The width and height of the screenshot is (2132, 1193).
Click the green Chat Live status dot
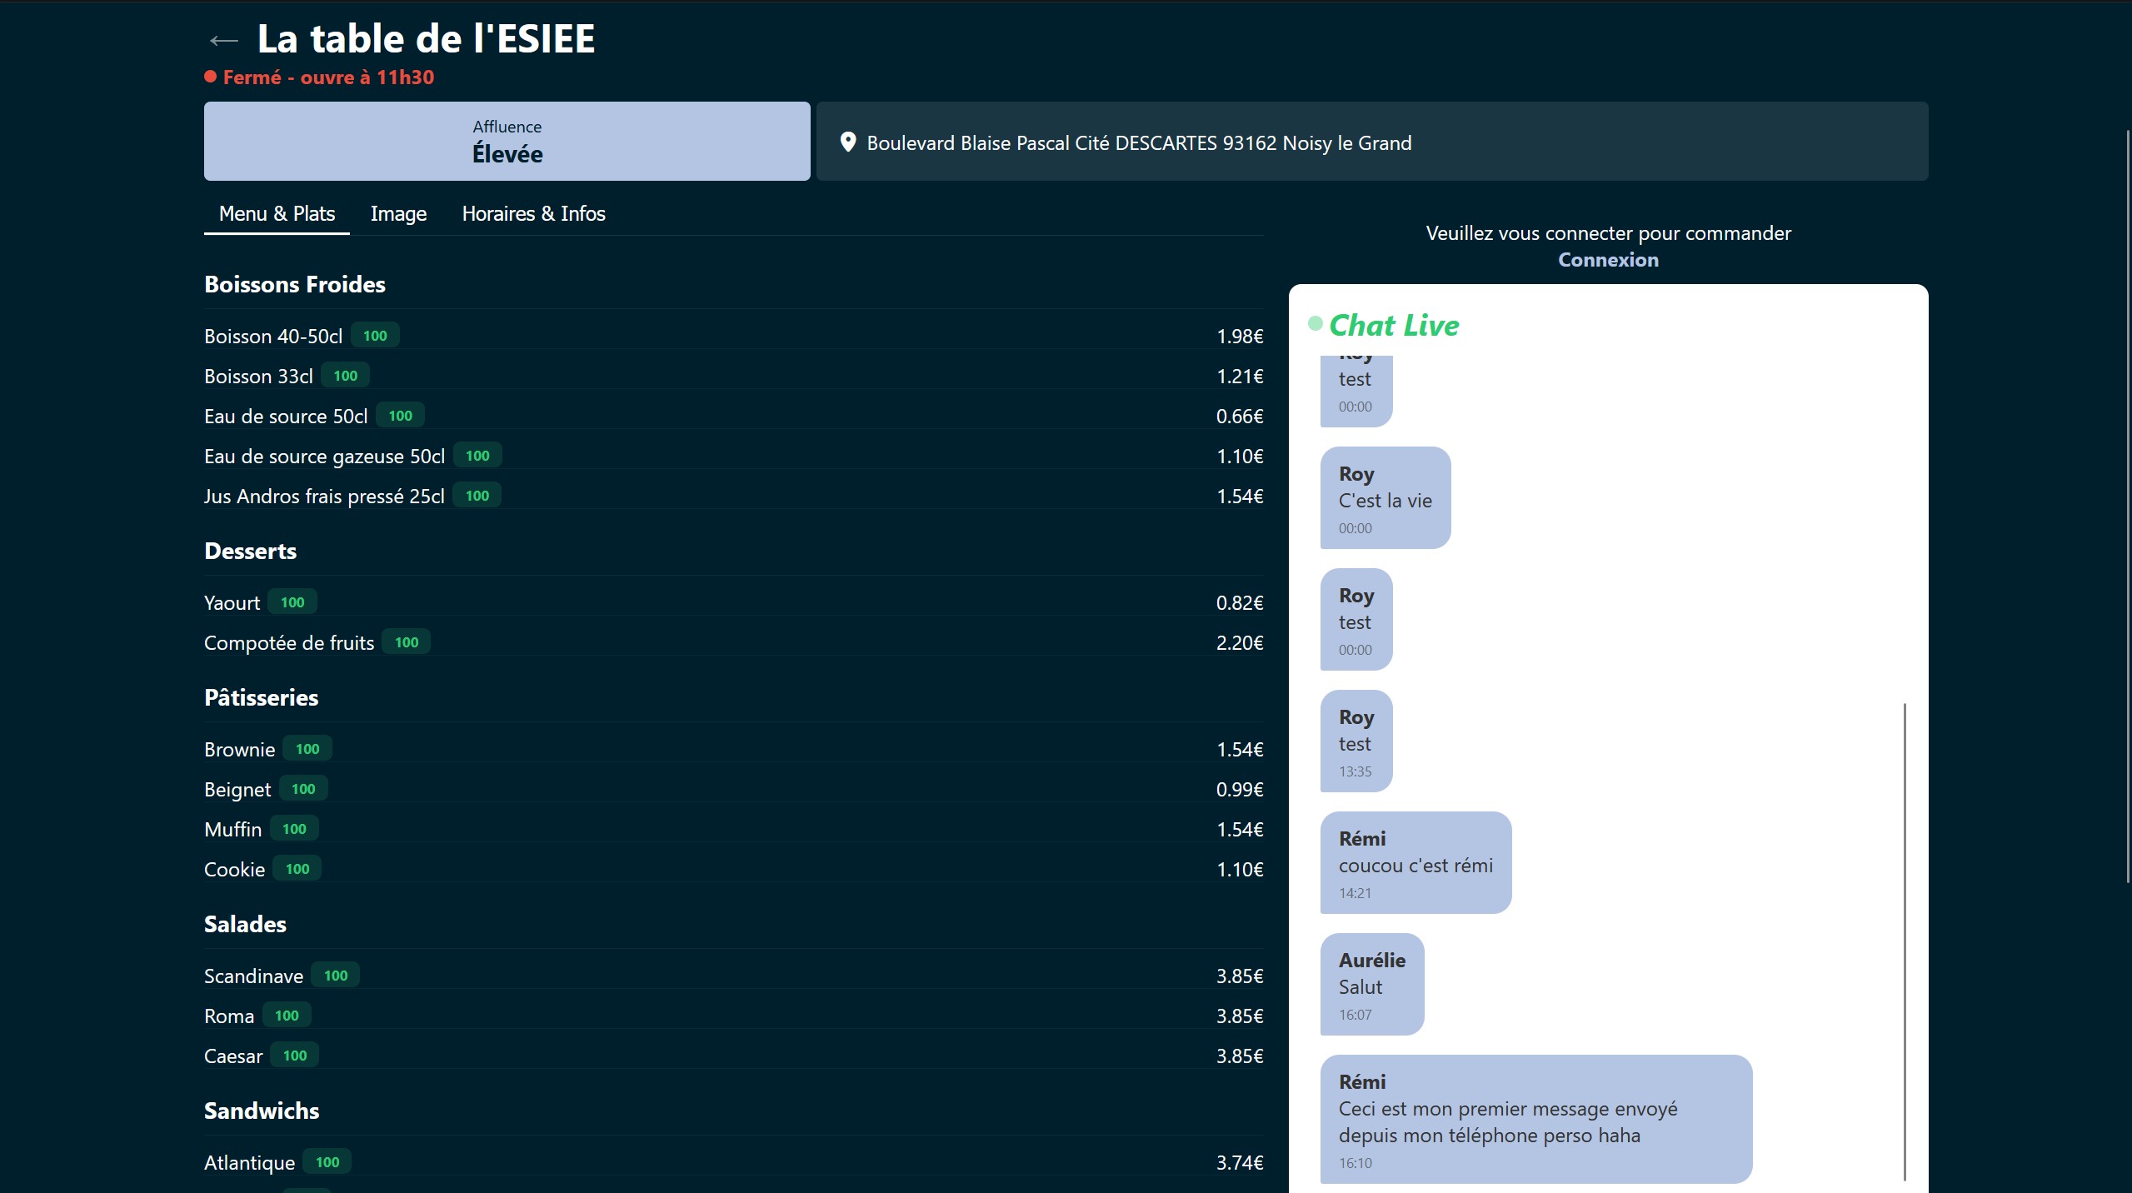[1315, 324]
